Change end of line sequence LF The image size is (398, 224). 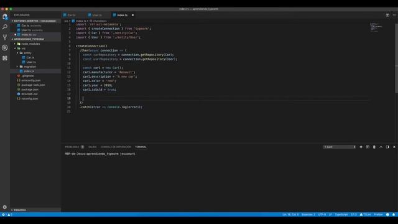(330, 215)
